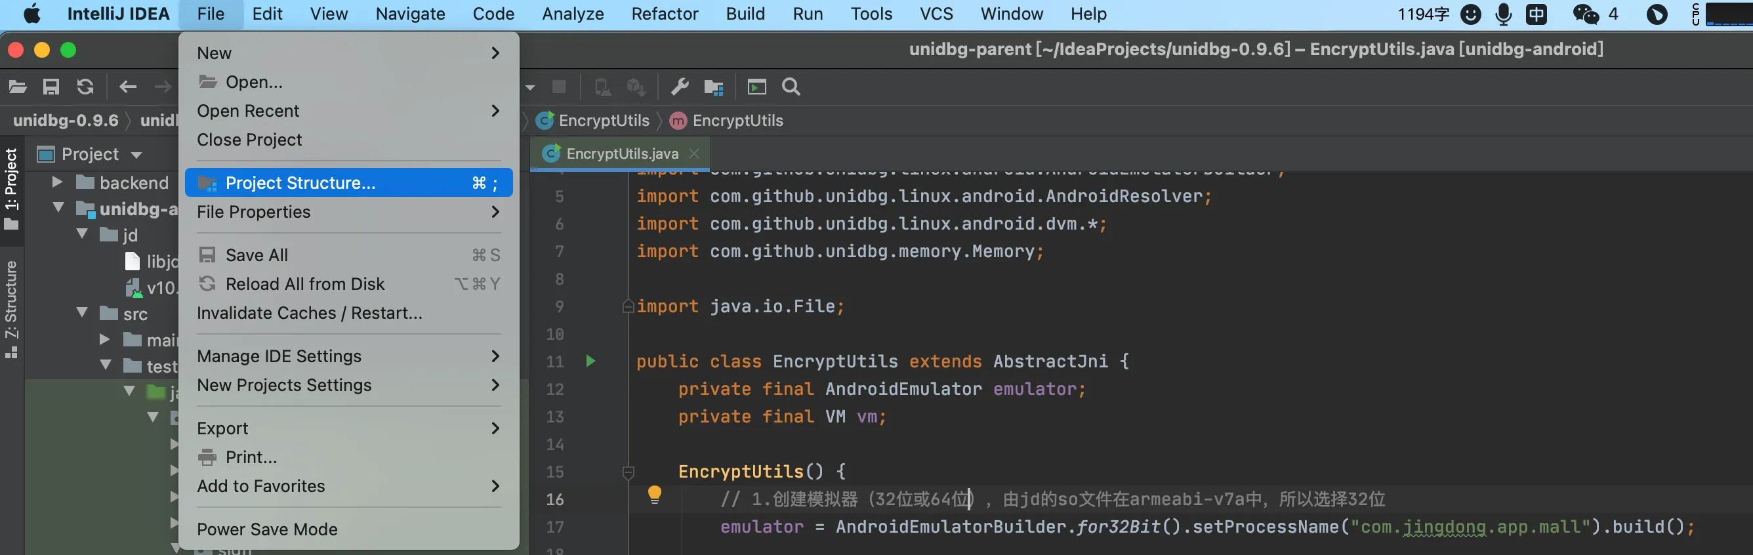Screen dimensions: 1753x555
Task: Choose Save All in File menu
Action: (x=348, y=255)
